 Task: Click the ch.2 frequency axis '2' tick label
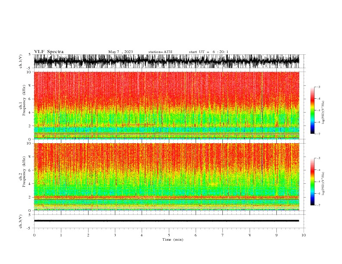(x=30, y=197)
